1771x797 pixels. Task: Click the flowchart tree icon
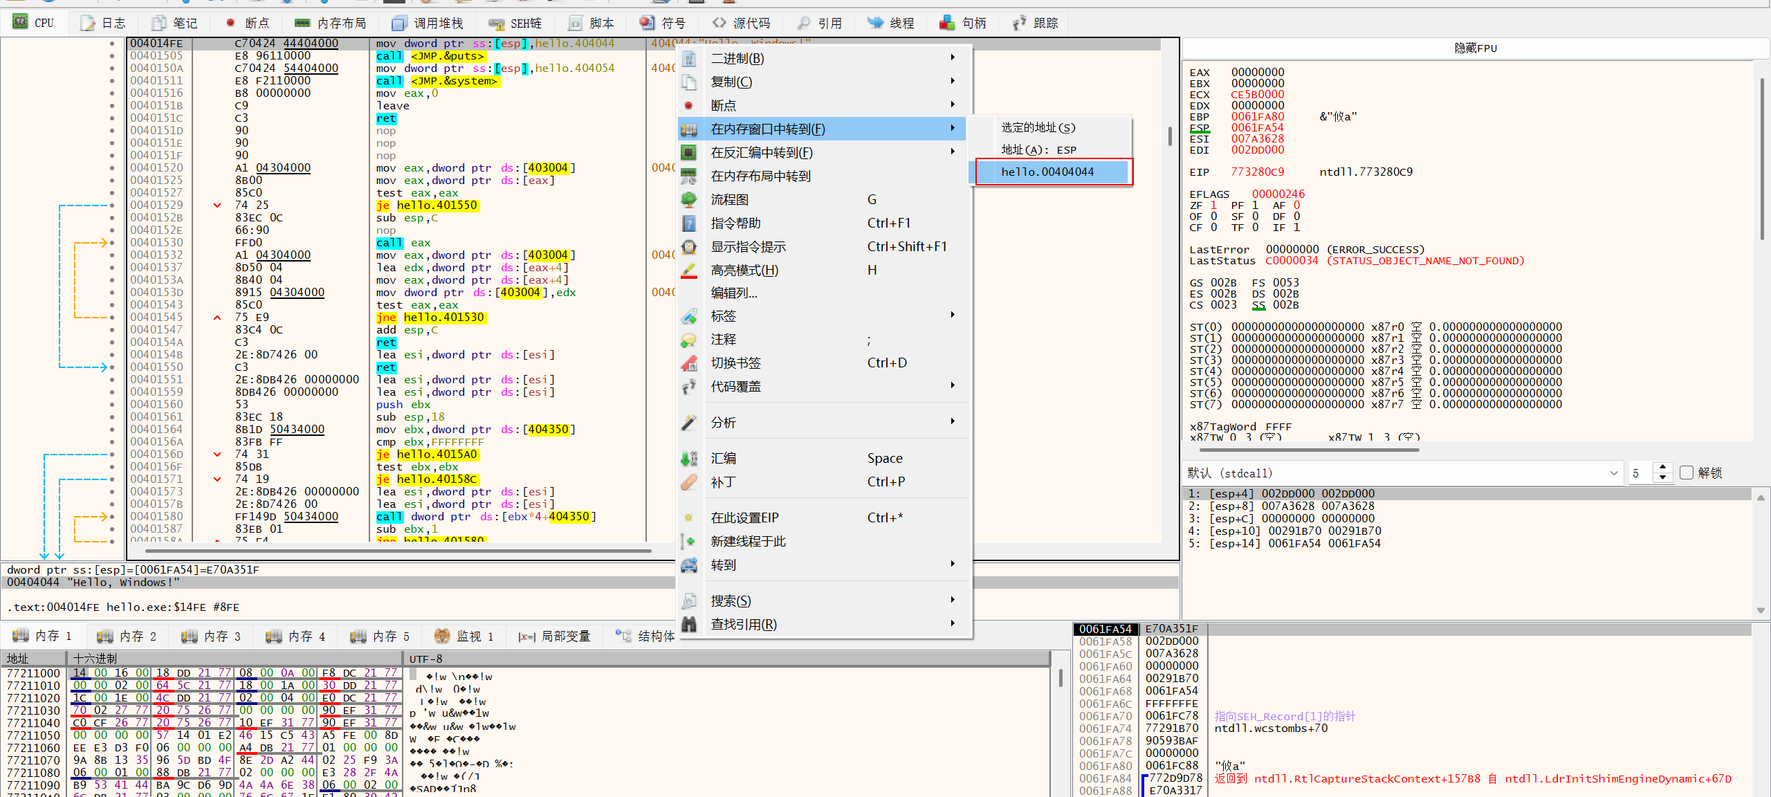[689, 200]
